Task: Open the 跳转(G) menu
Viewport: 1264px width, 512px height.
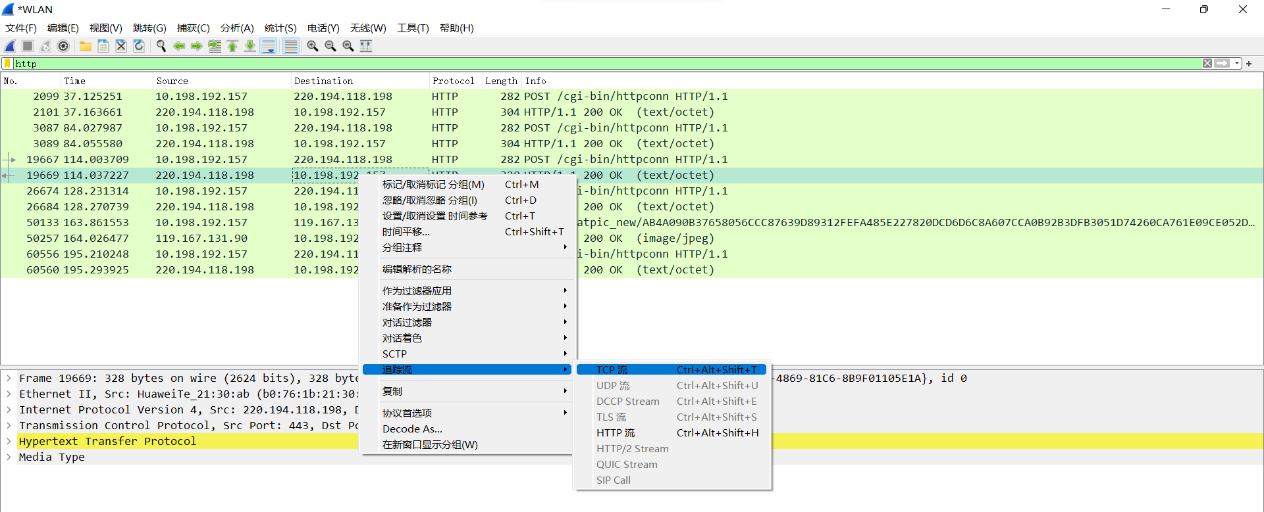Action: [x=149, y=28]
